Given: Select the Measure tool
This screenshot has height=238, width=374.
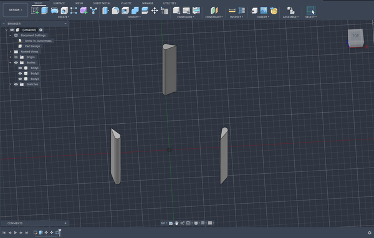Looking at the screenshot, I should [232, 11].
